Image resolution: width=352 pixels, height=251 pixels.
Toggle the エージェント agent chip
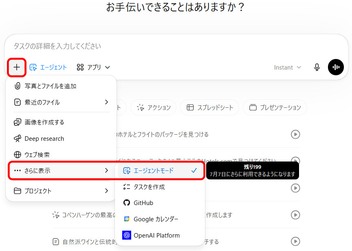coord(48,67)
